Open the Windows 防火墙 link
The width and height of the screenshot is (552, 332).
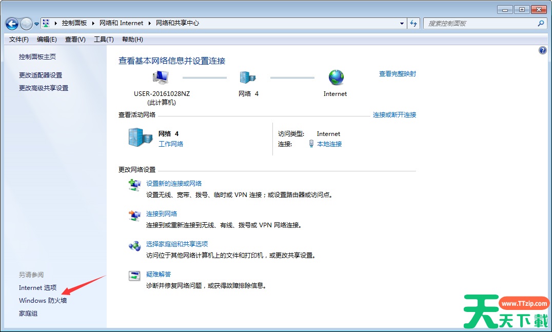[x=43, y=300]
